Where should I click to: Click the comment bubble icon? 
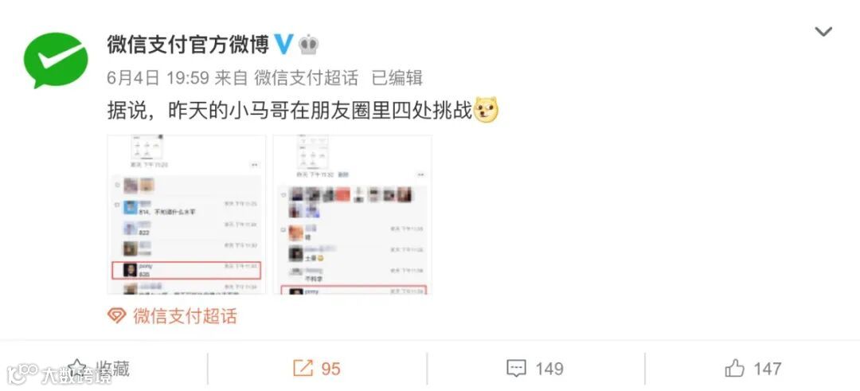pos(517,369)
